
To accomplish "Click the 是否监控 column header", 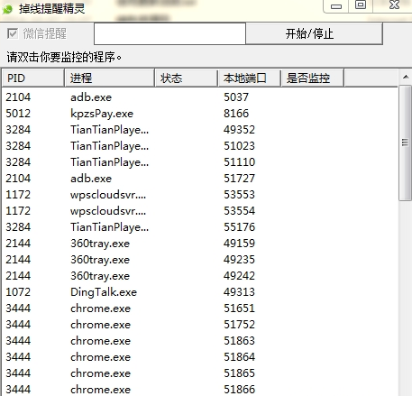I will pyautogui.click(x=312, y=78).
